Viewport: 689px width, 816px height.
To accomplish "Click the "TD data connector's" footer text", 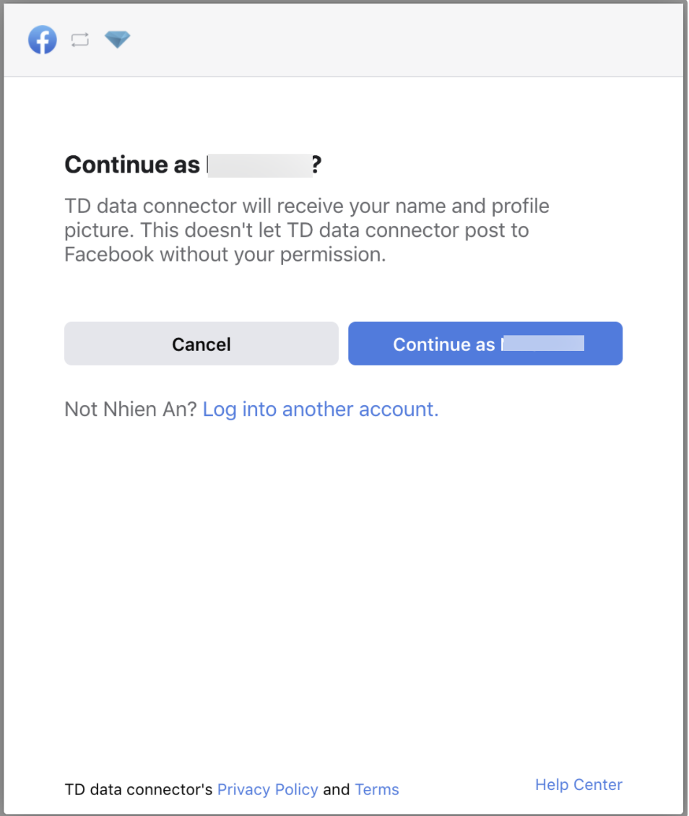I will tap(138, 789).
